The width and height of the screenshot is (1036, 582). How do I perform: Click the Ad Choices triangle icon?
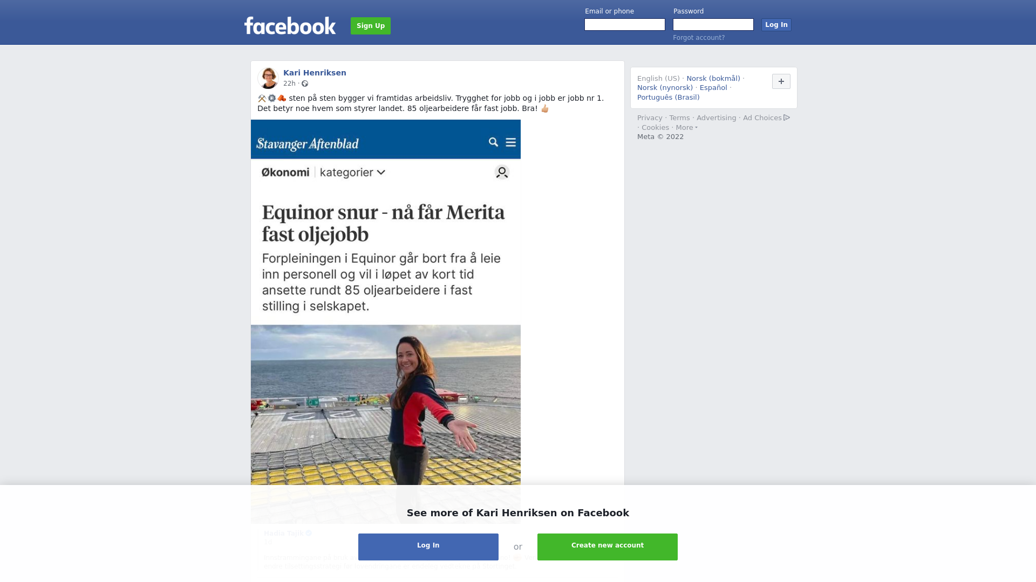click(787, 117)
